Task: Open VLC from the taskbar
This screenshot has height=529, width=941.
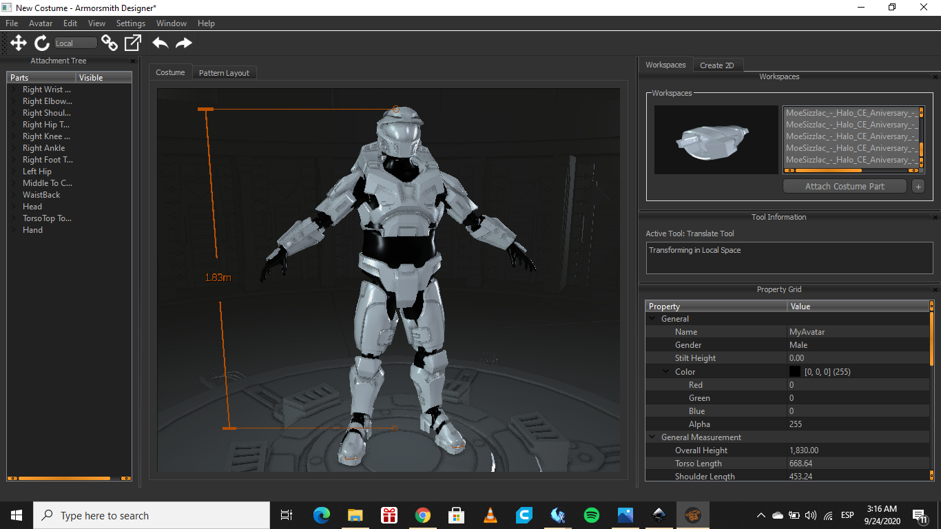Action: pos(490,515)
